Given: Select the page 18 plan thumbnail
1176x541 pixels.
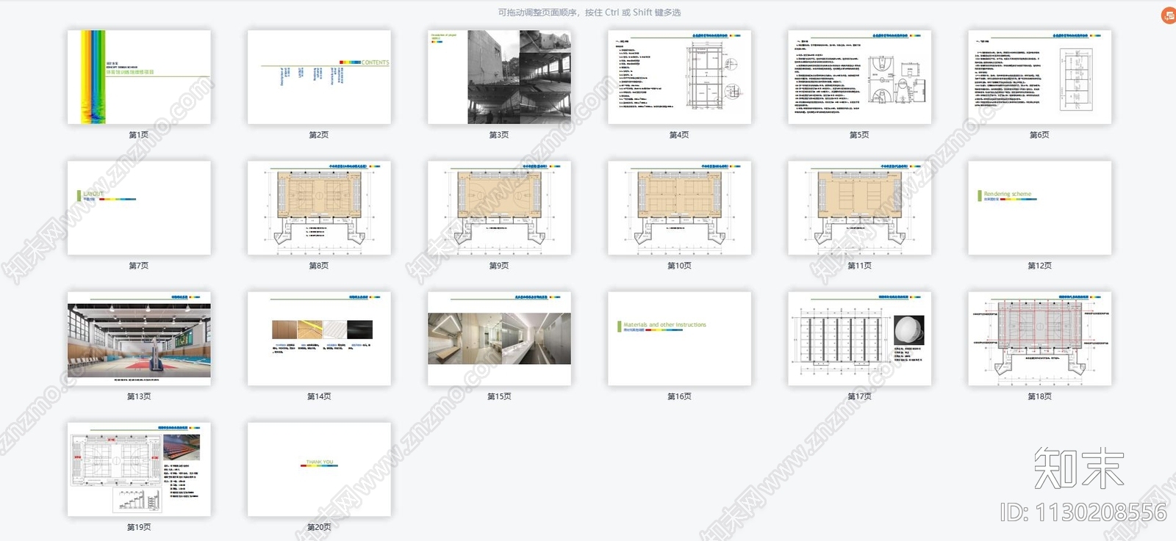Looking at the screenshot, I should pyautogui.click(x=1039, y=339).
